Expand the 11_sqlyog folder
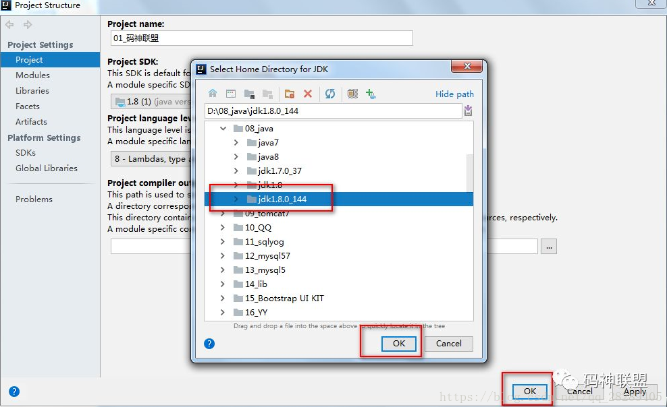 tap(223, 241)
